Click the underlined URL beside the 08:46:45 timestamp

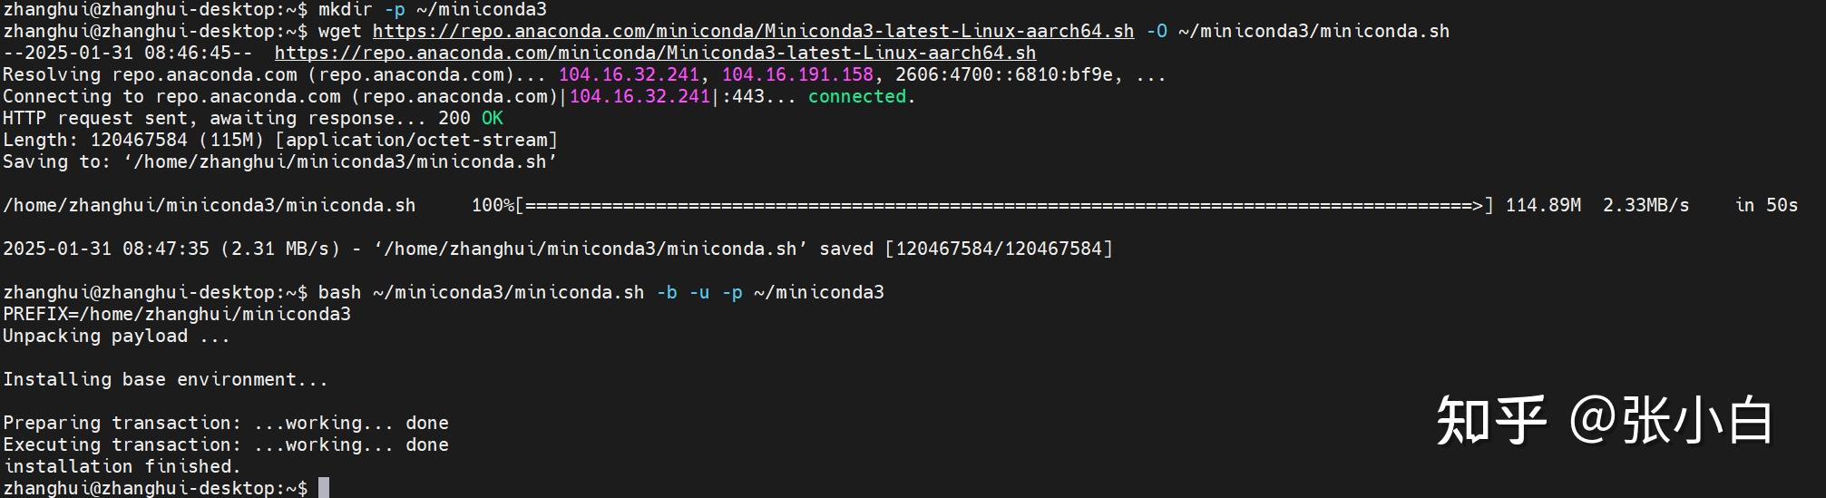click(655, 53)
